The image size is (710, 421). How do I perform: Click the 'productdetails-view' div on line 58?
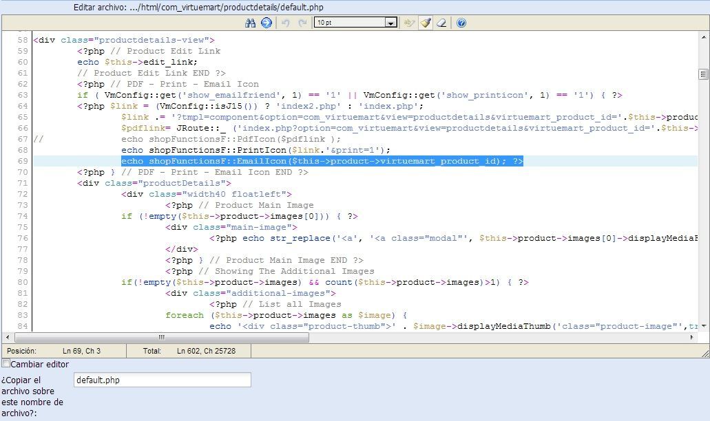pyautogui.click(x=124, y=40)
